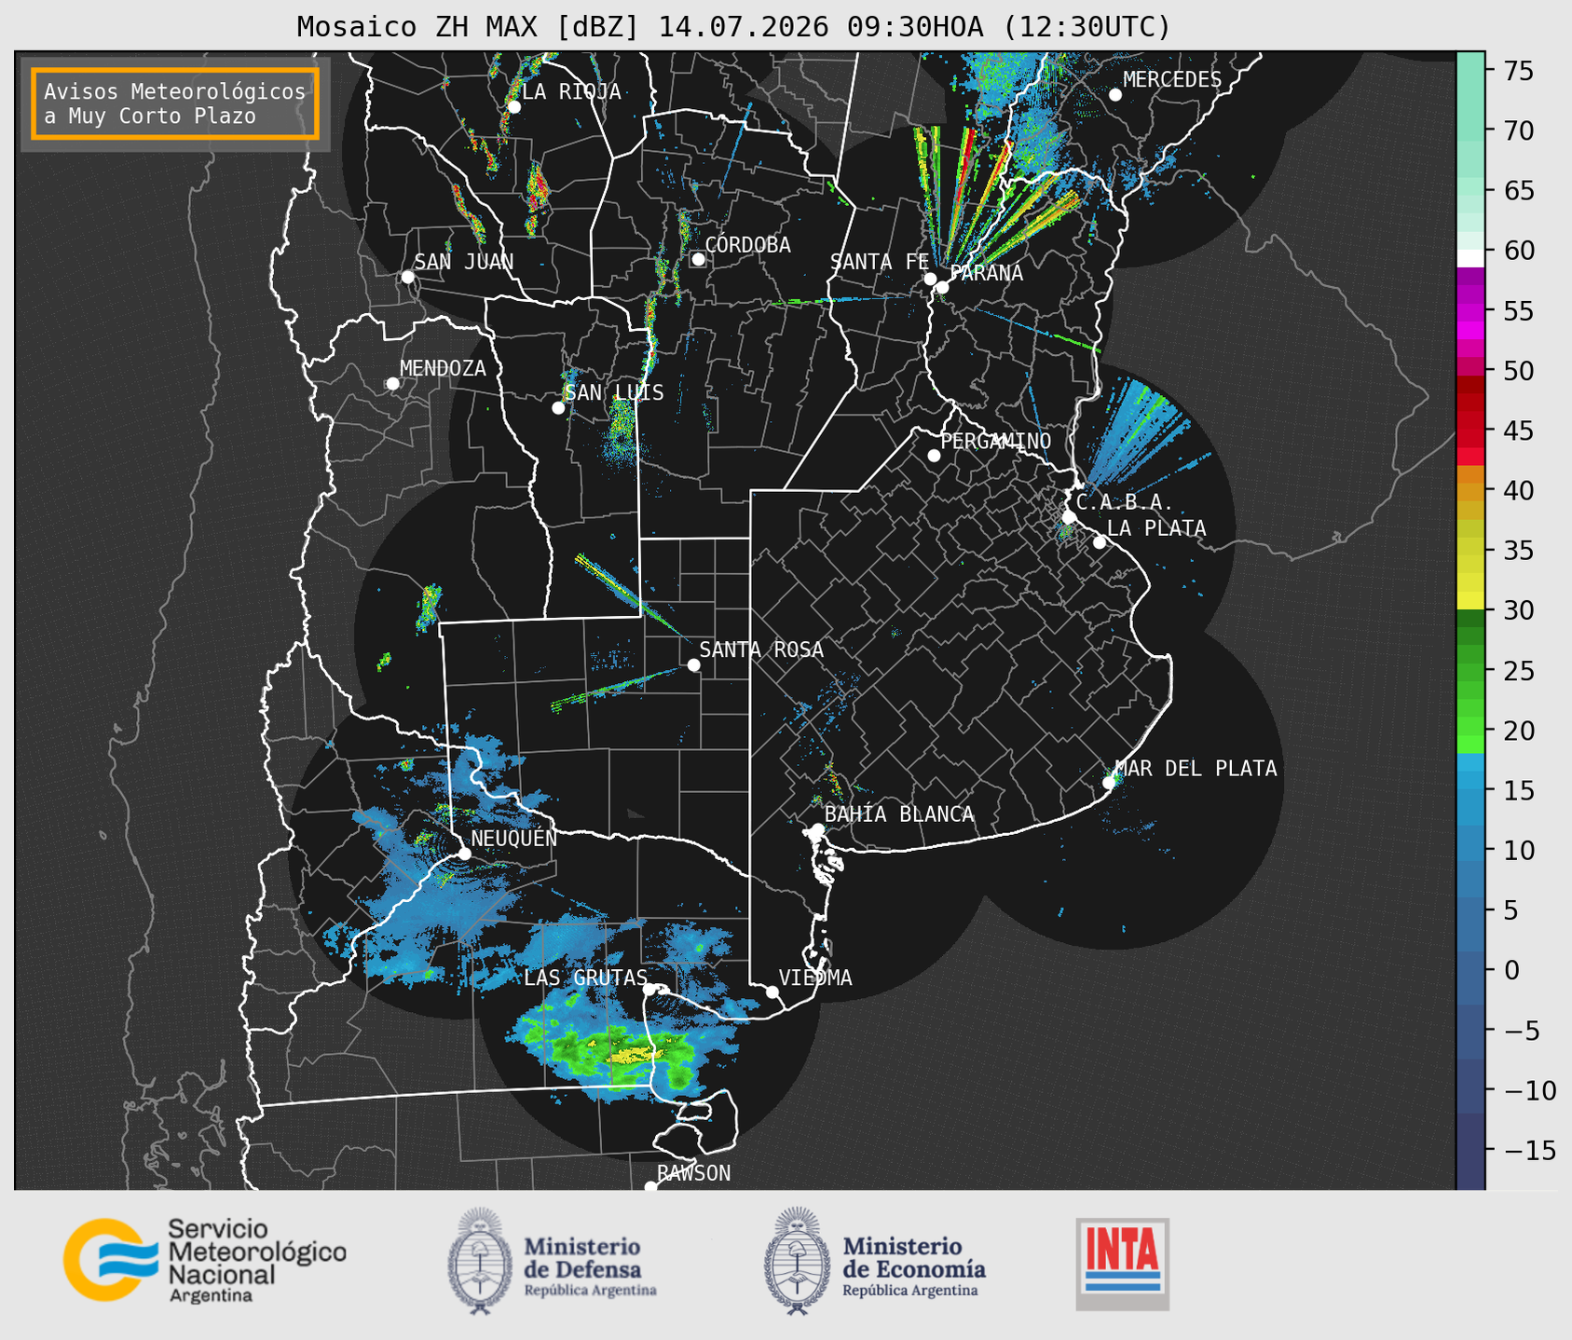Click the Servicio Meteorológico Nacional logo
The height and width of the screenshot is (1340, 1572).
click(204, 1260)
